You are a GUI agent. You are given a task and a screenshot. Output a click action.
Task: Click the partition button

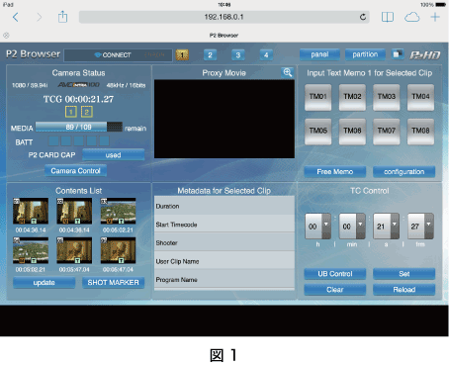[365, 54]
